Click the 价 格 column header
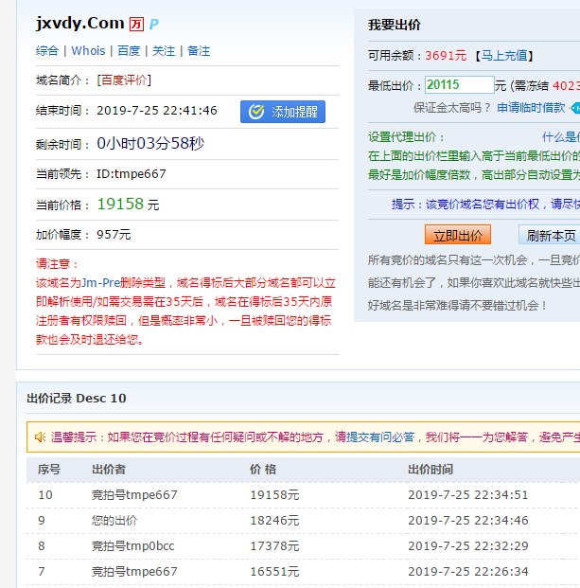This screenshot has width=580, height=588. pyautogui.click(x=263, y=470)
